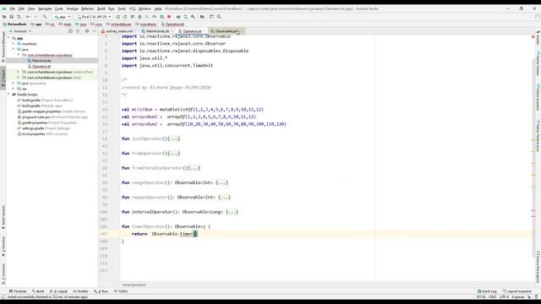Open the Edit menu
The width and height of the screenshot is (541, 304).
pyautogui.click(x=21, y=8)
